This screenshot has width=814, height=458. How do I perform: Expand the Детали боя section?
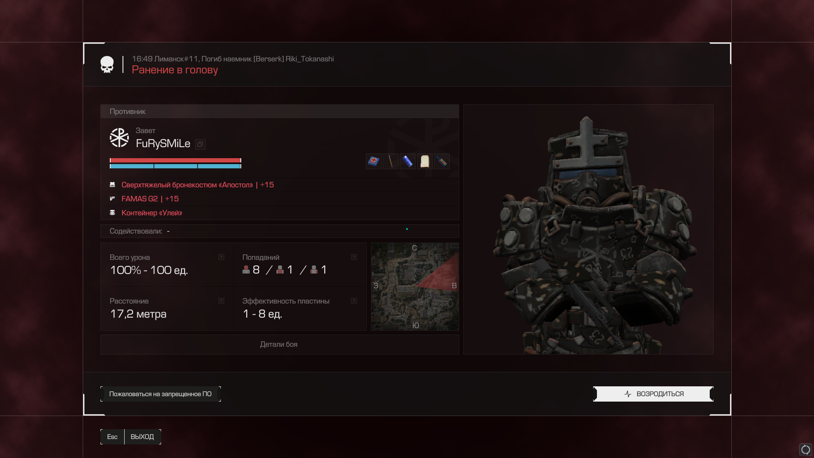click(279, 344)
